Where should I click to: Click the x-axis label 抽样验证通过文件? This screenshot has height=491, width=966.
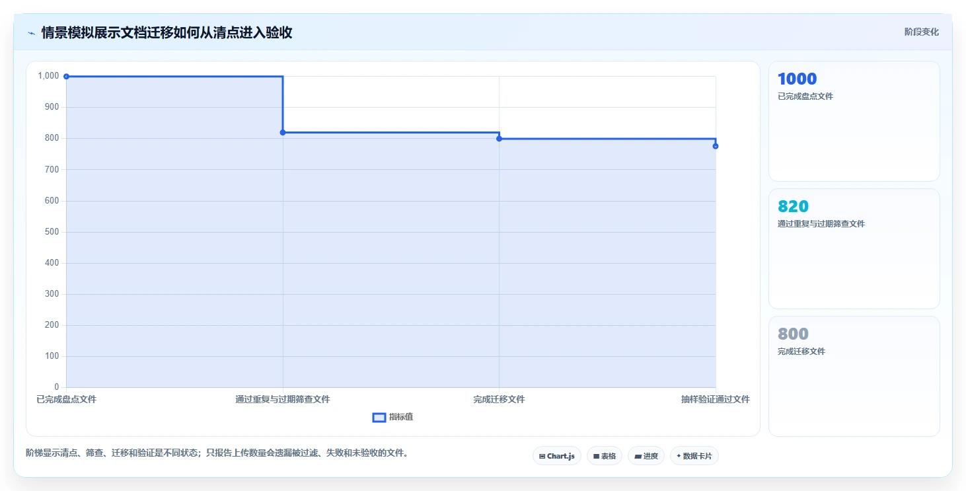716,400
